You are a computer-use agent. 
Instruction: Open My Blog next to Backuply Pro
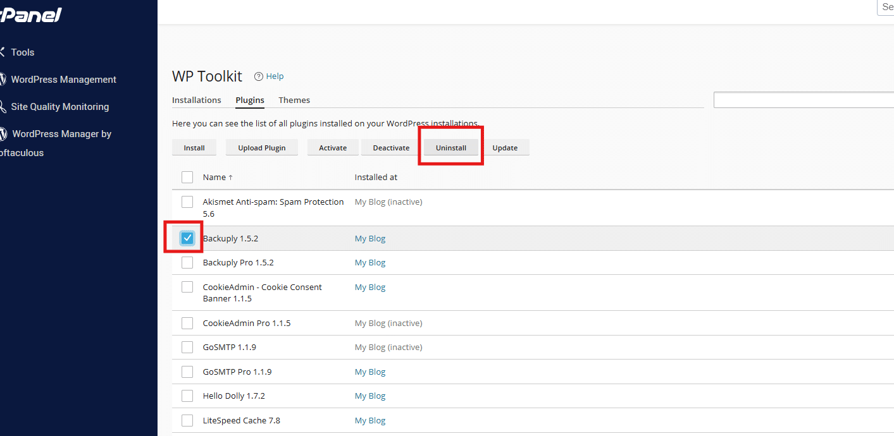pos(369,262)
